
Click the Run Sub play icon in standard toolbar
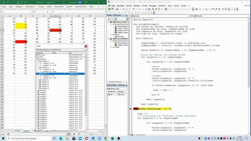[x=140, y=9]
